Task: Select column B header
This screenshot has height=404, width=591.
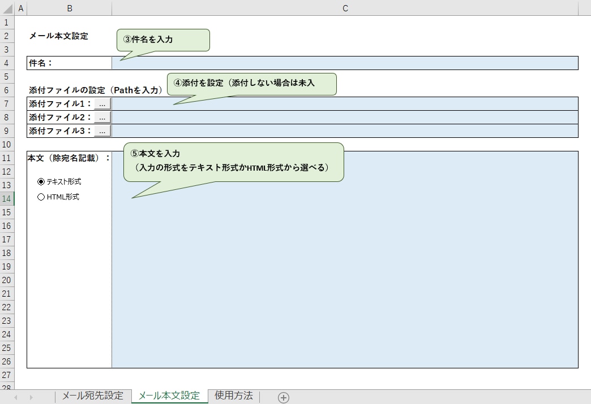Action: (70, 8)
